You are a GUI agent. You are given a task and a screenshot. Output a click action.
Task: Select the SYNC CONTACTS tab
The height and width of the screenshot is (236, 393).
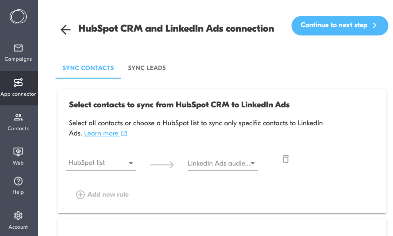pyautogui.click(x=88, y=68)
